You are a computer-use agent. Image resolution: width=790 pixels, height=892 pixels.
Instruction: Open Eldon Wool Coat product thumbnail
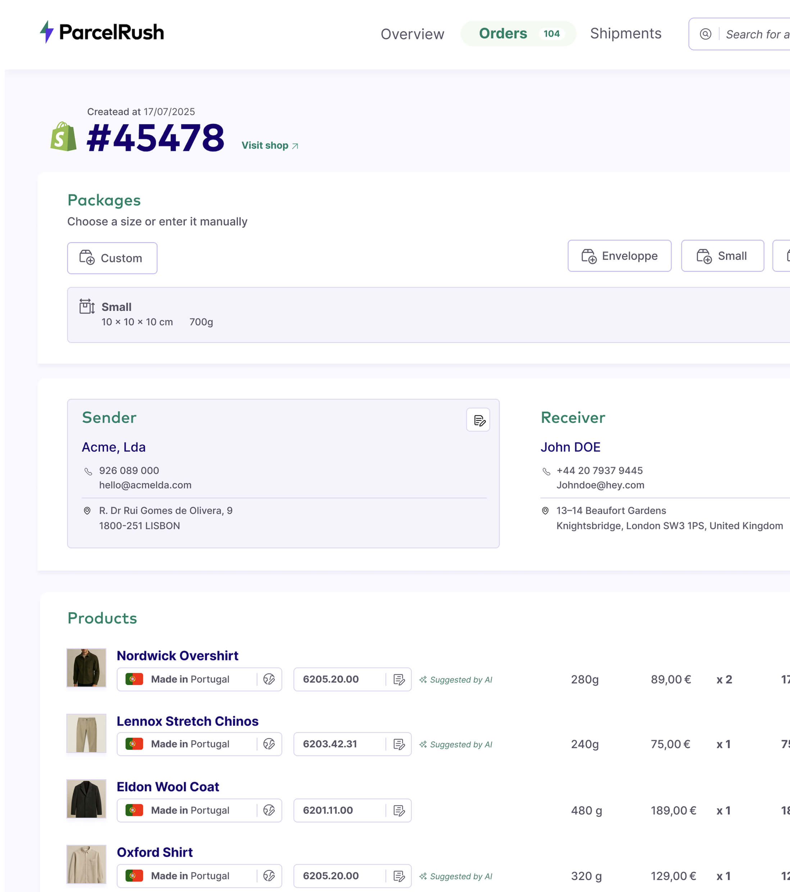pos(86,798)
